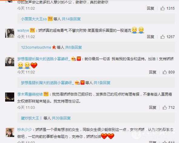Expand 共30条回复 replies

(61, 118)
